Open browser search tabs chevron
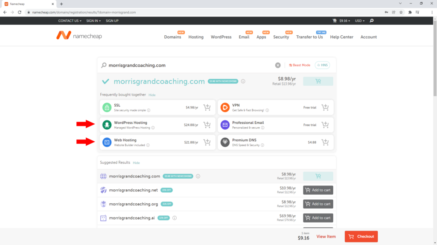The image size is (437, 245). click(x=400, y=3)
